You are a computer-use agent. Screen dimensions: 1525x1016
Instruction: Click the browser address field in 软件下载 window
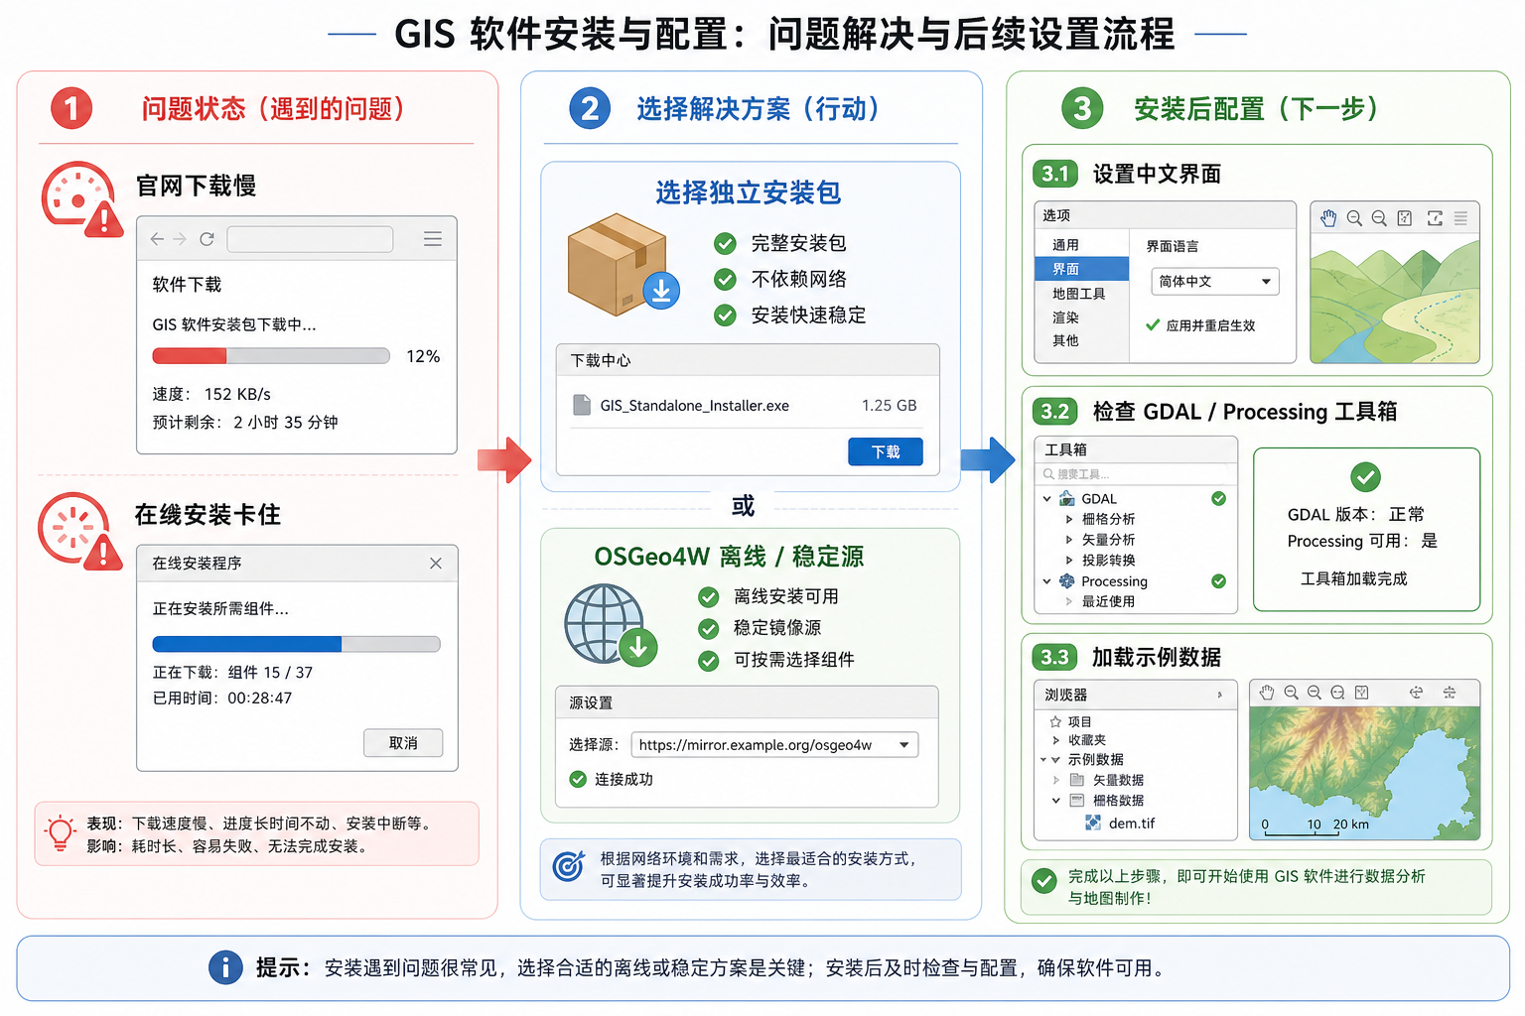click(310, 239)
